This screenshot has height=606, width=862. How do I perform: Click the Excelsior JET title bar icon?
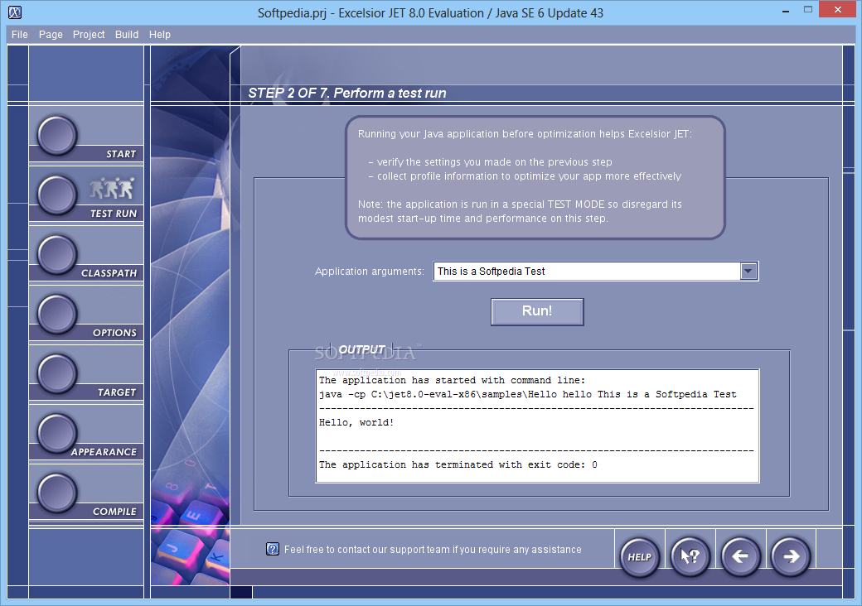click(x=15, y=12)
